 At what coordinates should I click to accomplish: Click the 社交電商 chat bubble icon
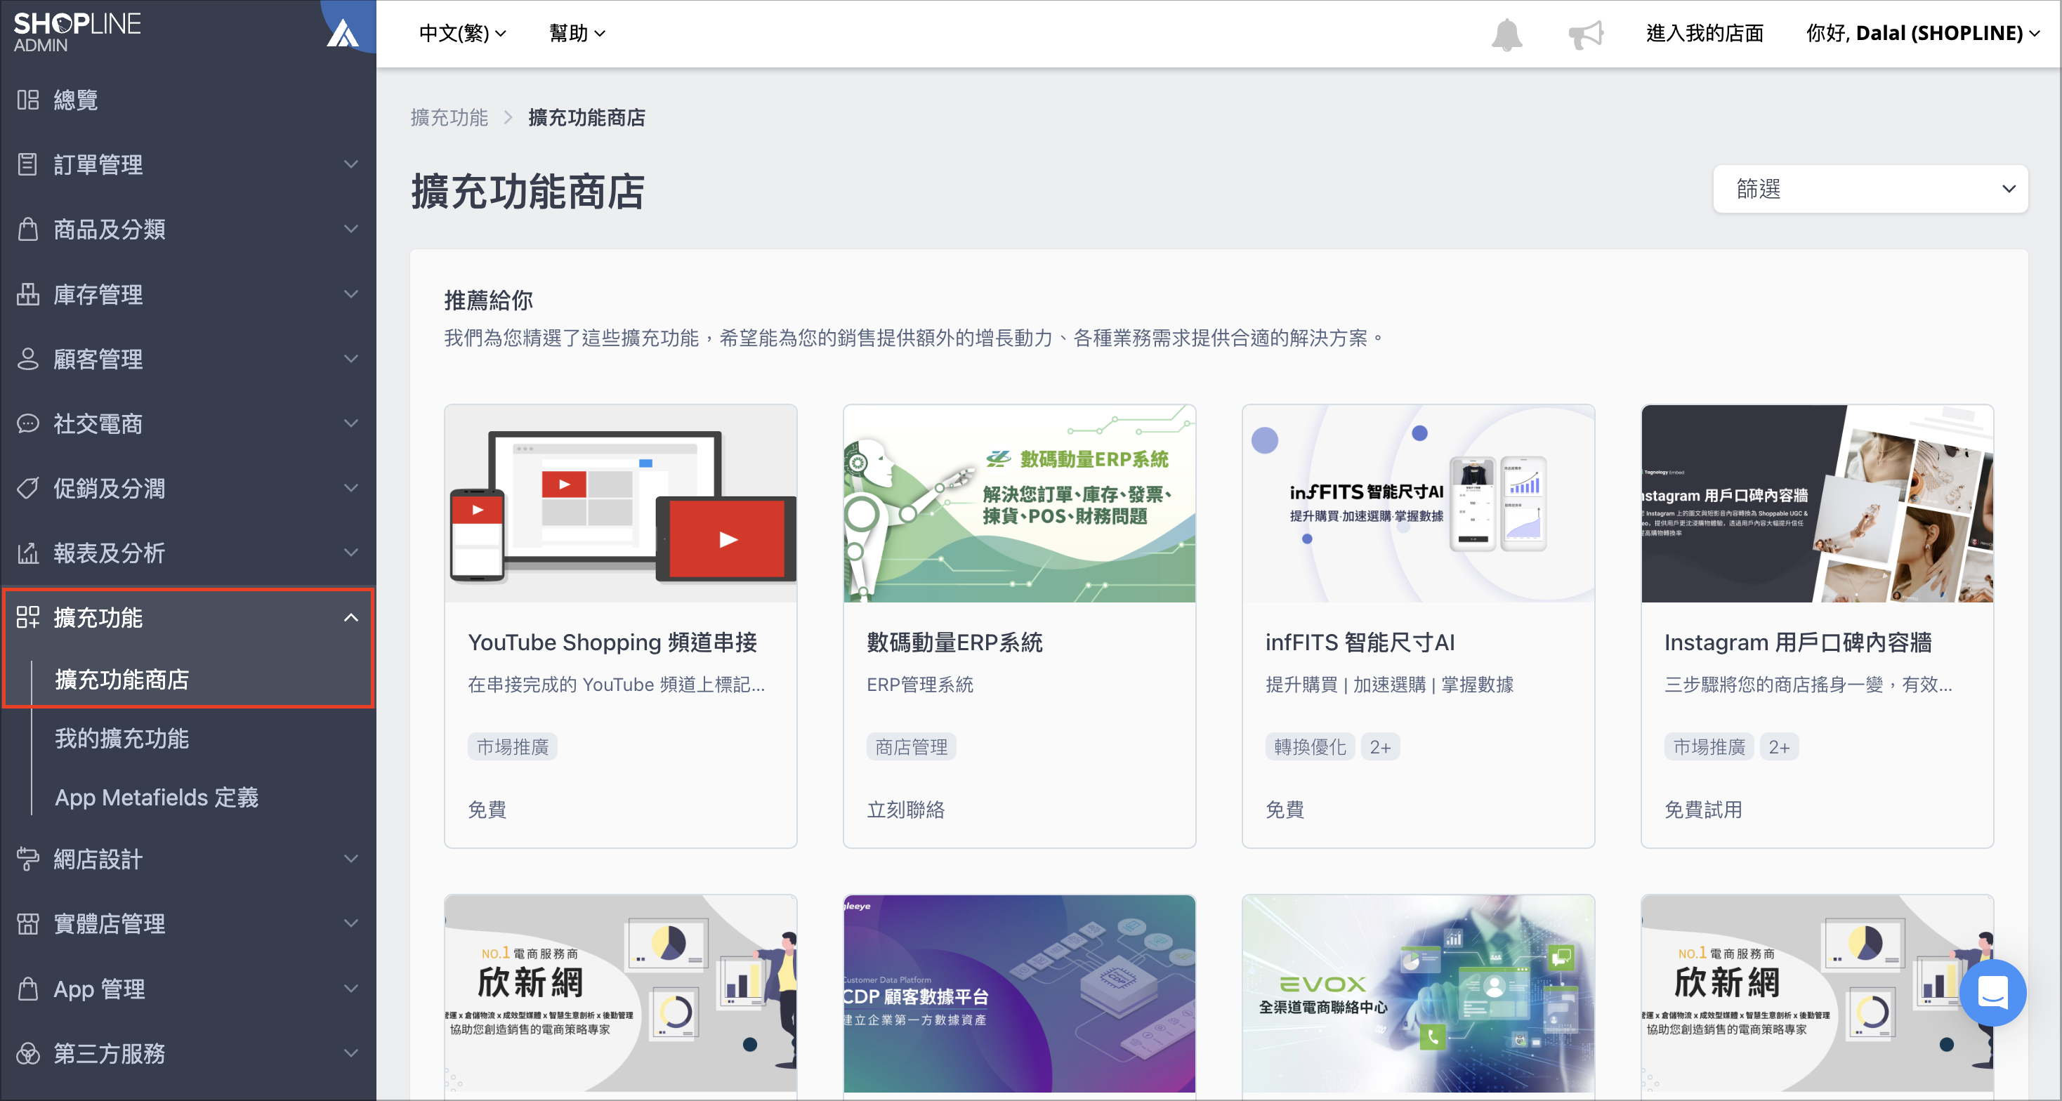tap(28, 423)
